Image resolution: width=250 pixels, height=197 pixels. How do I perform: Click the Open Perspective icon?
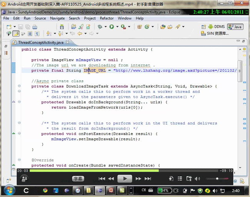coord(204,27)
